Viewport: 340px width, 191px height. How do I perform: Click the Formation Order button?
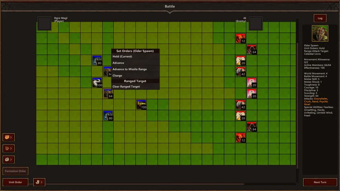point(15,171)
